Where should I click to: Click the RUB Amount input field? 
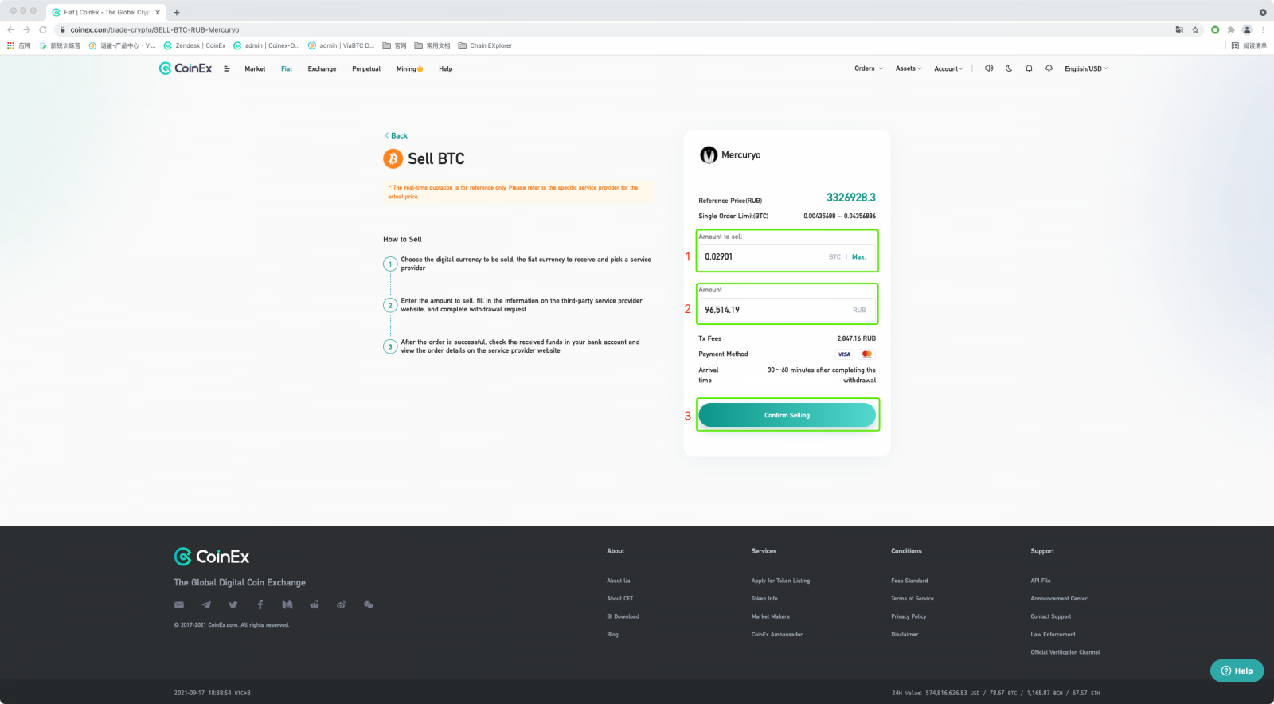click(x=772, y=310)
